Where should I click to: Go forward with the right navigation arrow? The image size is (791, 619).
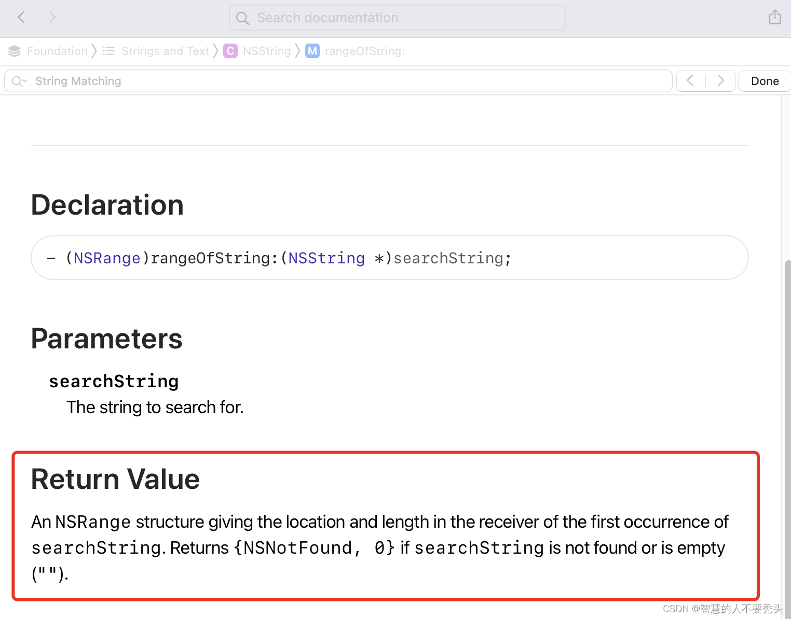click(x=52, y=18)
